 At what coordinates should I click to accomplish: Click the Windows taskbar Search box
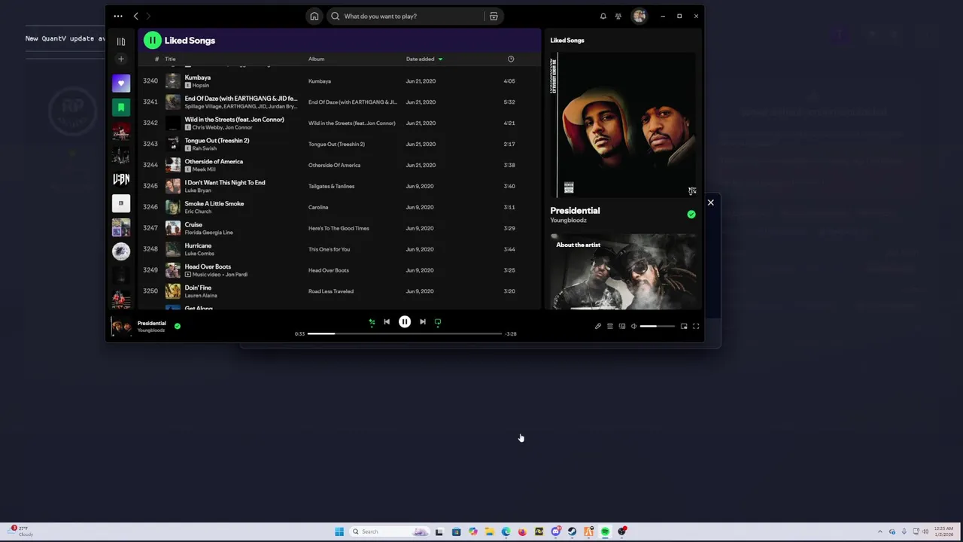(x=389, y=531)
